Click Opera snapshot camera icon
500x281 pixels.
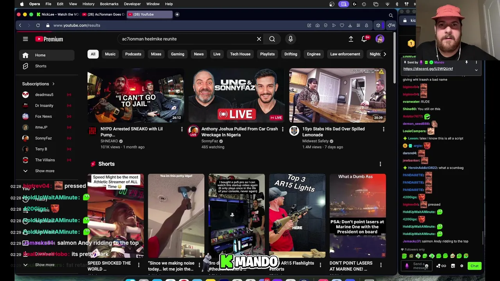pyautogui.click(x=318, y=25)
